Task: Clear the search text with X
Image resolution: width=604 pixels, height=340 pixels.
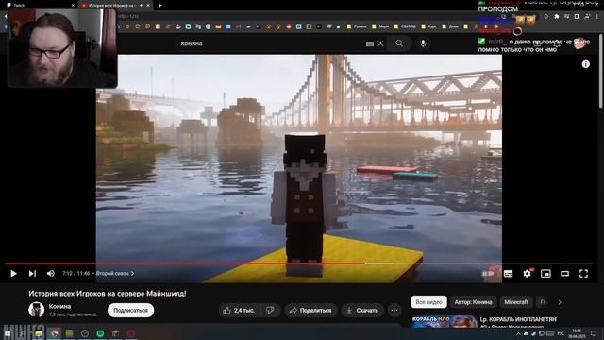Action: point(380,43)
